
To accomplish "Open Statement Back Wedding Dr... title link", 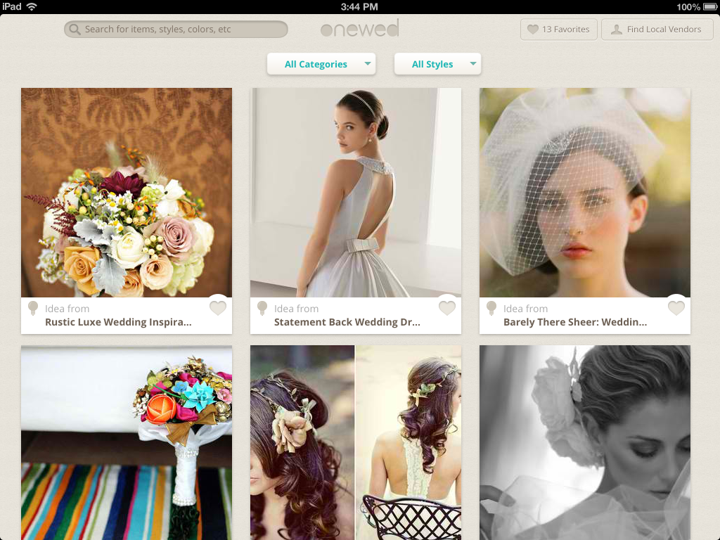I will coord(347,322).
